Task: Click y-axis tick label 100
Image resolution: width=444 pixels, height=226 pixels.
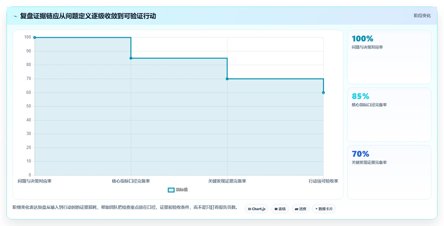Action: pyautogui.click(x=28, y=37)
